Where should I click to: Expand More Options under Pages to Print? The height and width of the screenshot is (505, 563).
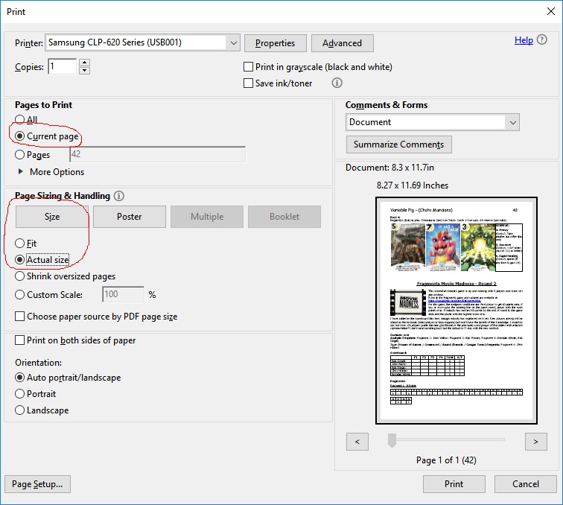click(x=20, y=172)
